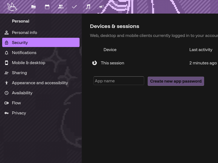The height and width of the screenshot is (163, 218).
Task: Open the Notifications settings section
Action: coord(24,52)
